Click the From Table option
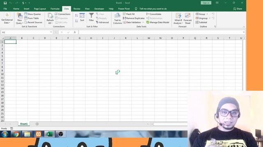The width and height of the screenshot is (263, 147). [x=32, y=18]
